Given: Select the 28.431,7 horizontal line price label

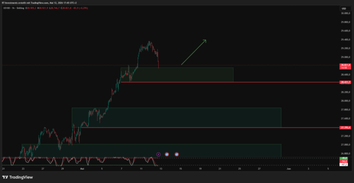Looking at the screenshot, I should pyautogui.click(x=346, y=82).
